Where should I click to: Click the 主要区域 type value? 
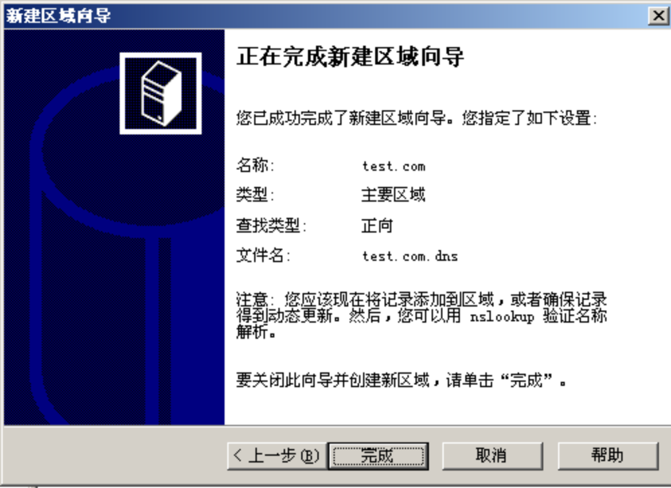[x=393, y=195]
